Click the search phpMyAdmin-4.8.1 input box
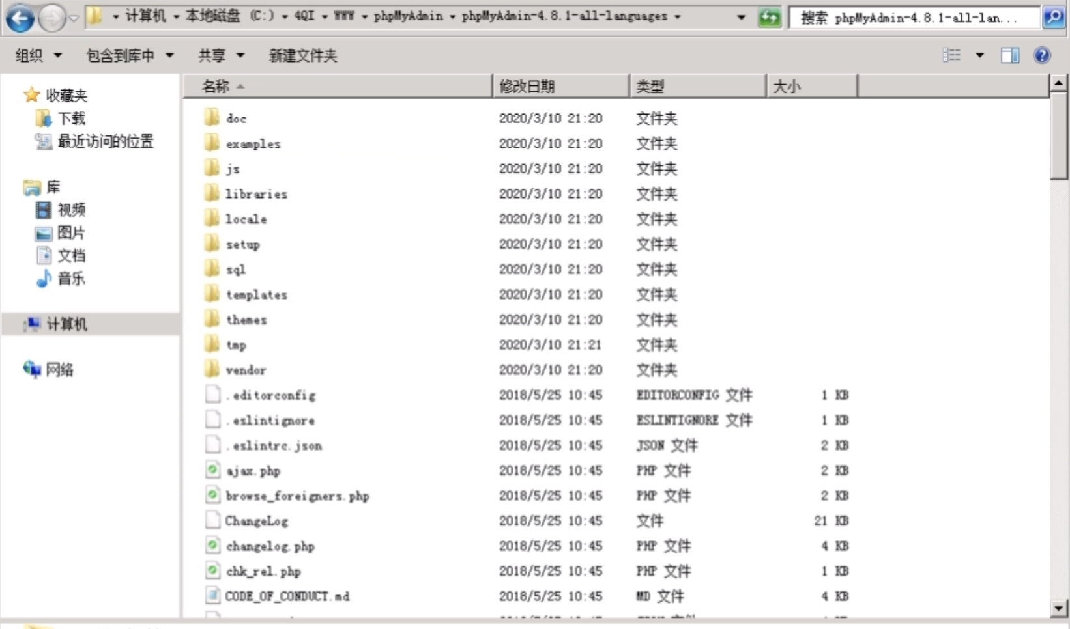Image resolution: width=1070 pixels, height=629 pixels. pos(914,18)
